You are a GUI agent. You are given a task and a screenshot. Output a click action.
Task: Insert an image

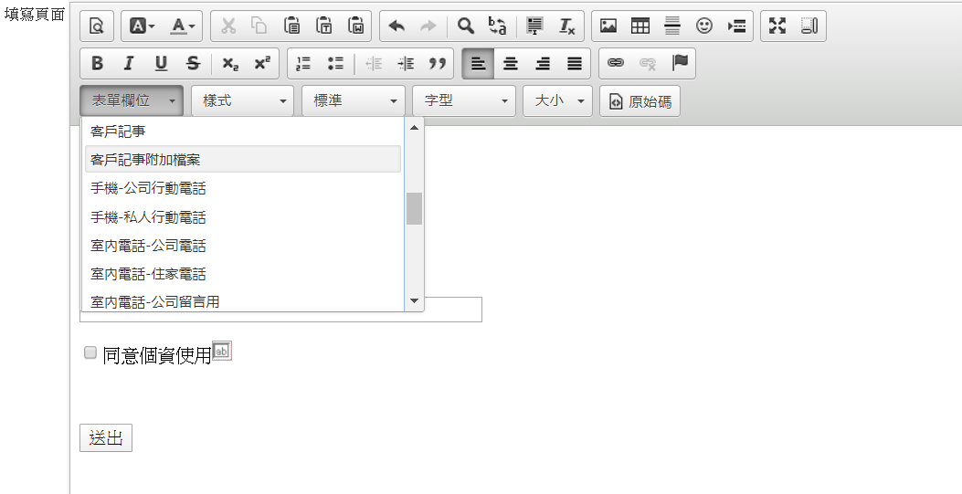click(x=608, y=26)
